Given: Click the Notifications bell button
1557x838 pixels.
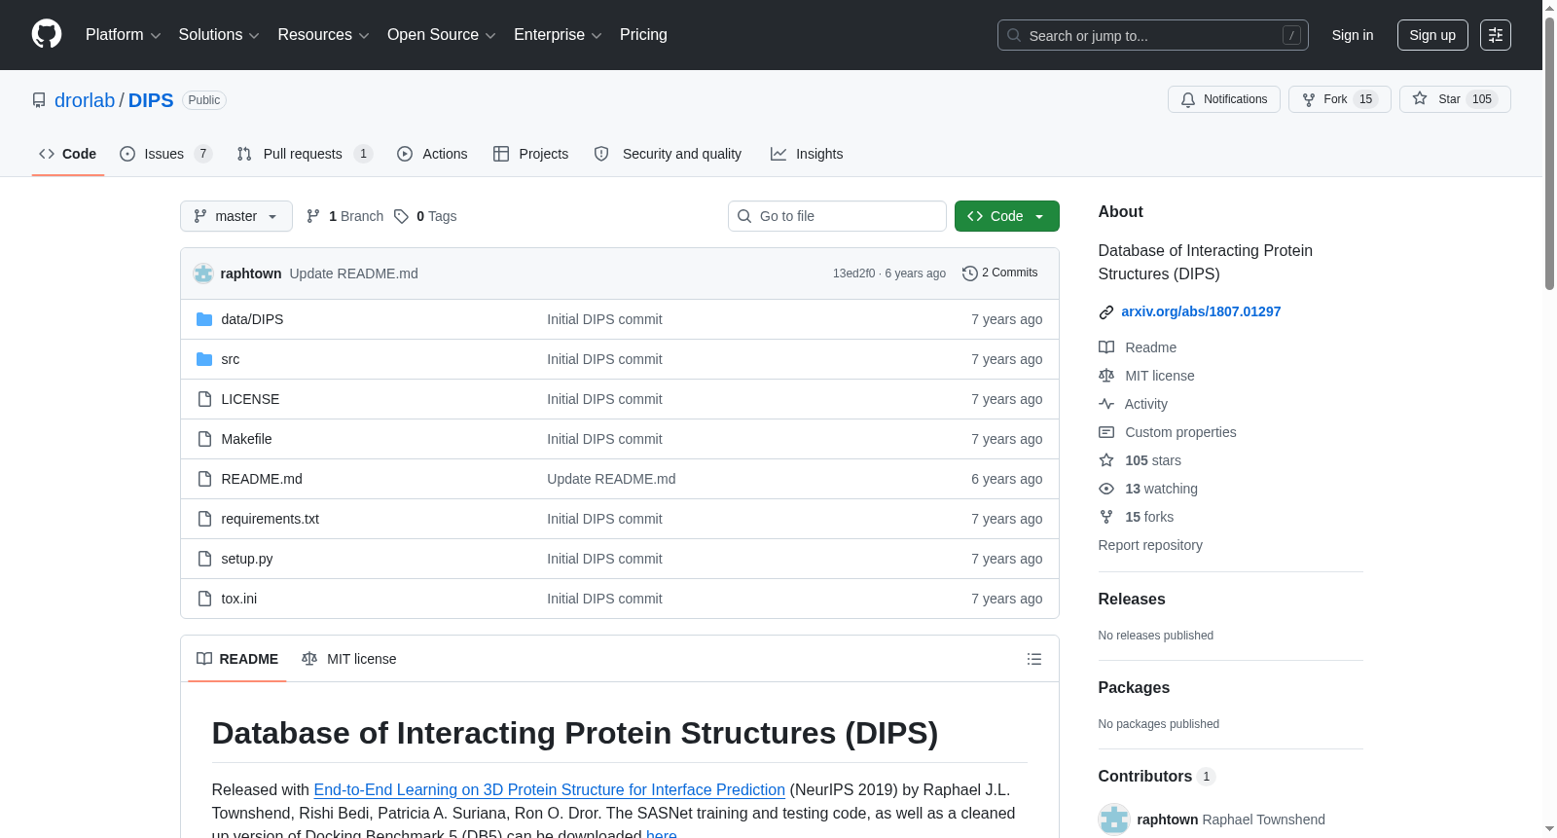Looking at the screenshot, I should (x=1223, y=99).
